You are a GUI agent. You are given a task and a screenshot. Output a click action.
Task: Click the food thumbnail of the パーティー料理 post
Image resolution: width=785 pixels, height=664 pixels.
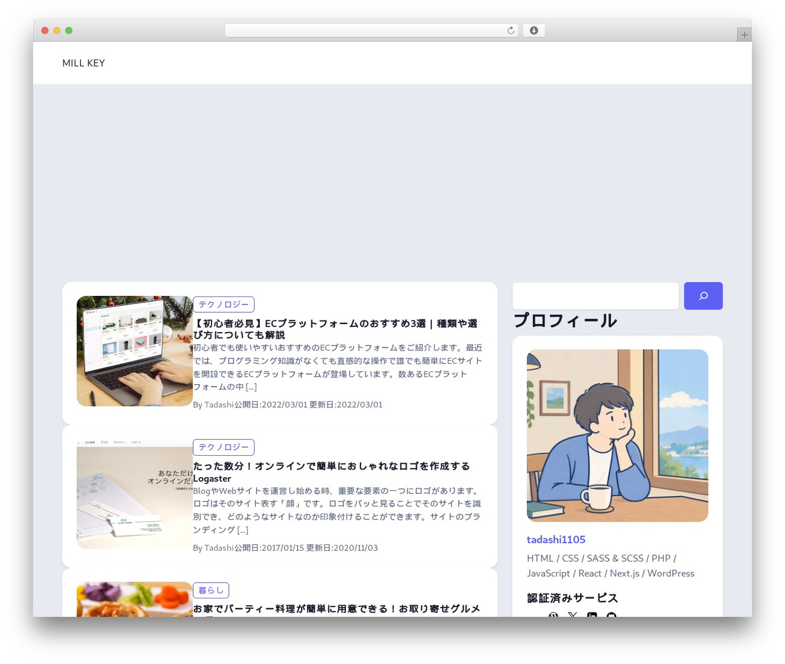pos(135,599)
